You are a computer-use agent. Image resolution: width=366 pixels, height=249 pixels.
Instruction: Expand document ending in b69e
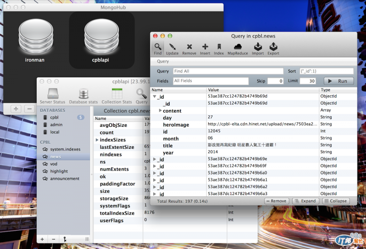(x=155, y=159)
